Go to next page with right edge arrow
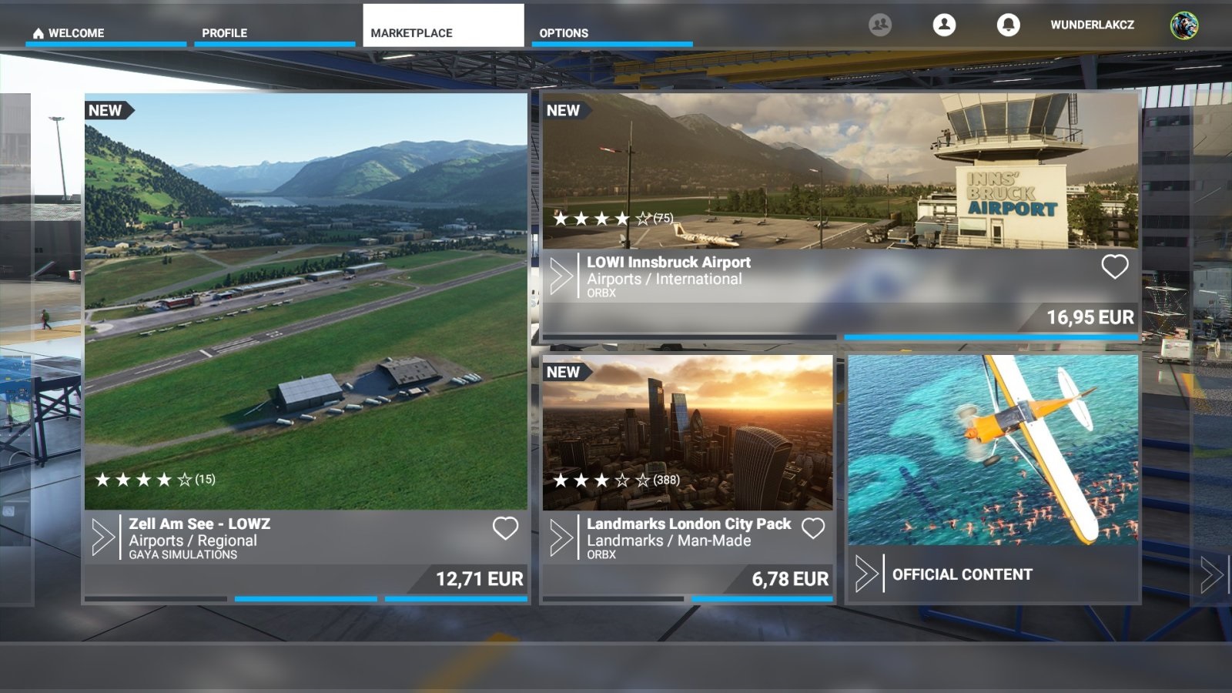This screenshot has height=693, width=1232. click(1211, 574)
